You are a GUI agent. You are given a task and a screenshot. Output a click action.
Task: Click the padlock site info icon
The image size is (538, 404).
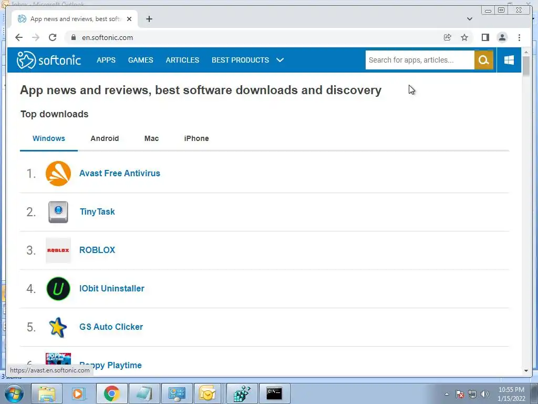tap(74, 37)
